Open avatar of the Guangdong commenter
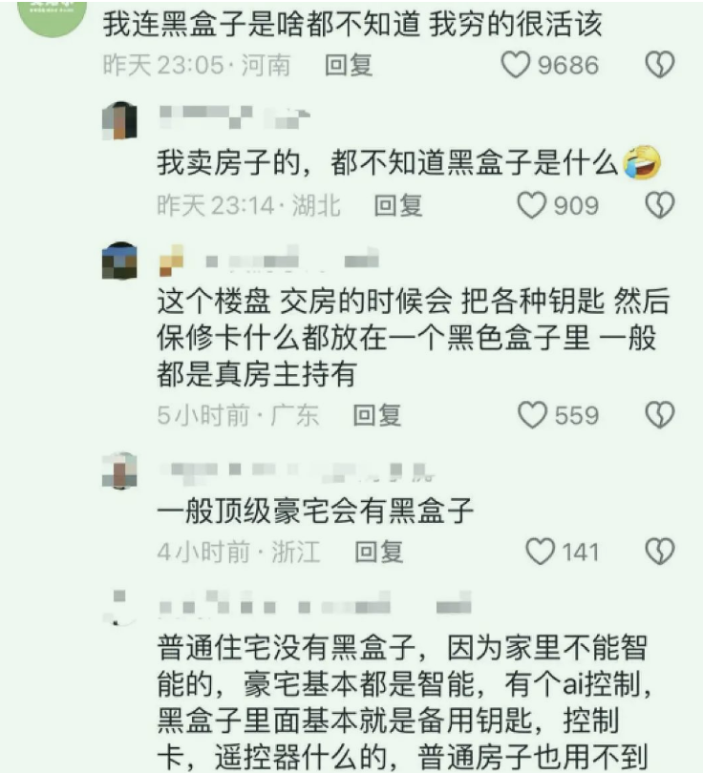 119,261
